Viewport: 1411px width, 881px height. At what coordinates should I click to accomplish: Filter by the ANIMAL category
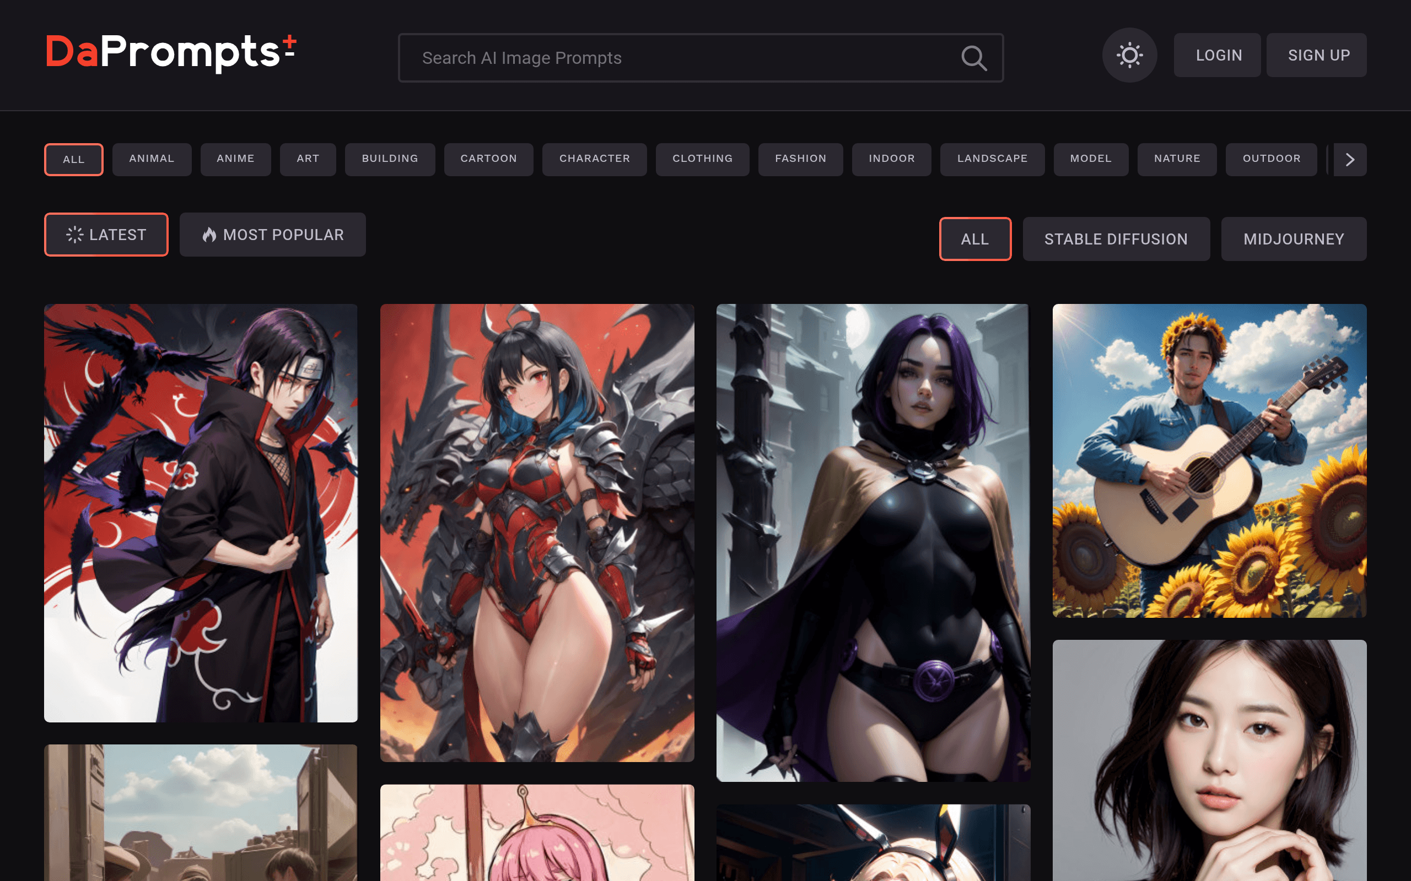point(152,159)
